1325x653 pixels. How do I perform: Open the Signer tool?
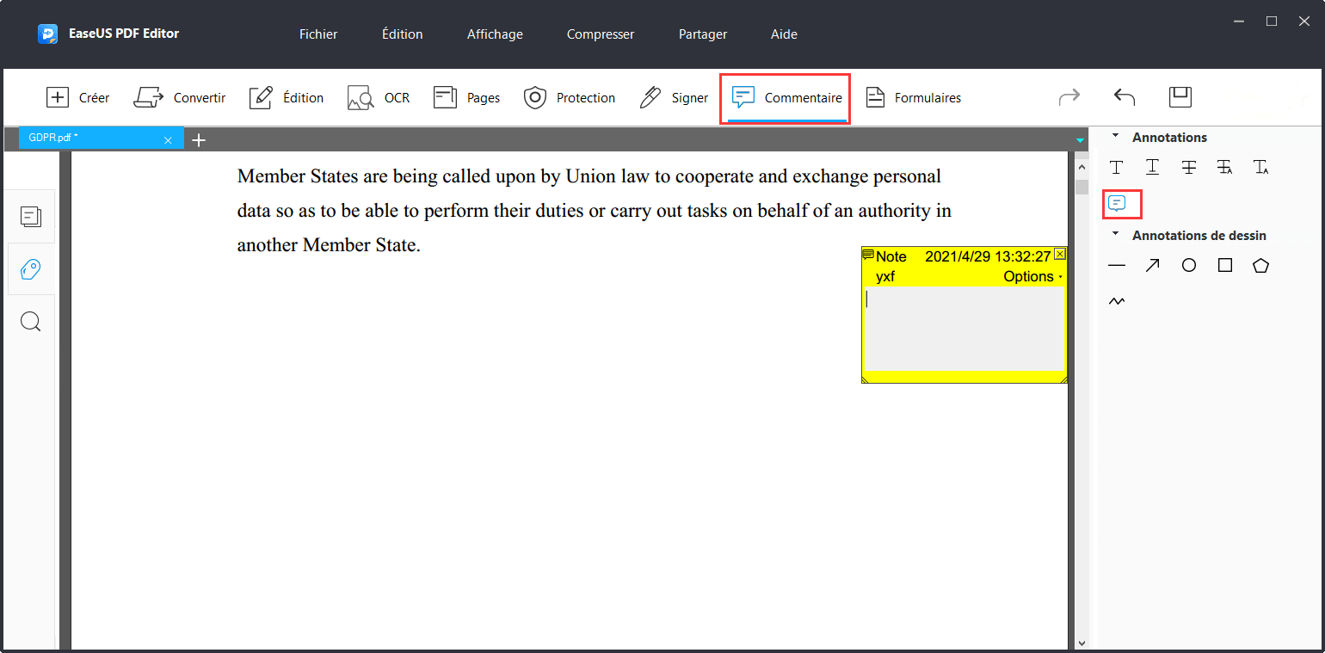[x=674, y=98]
